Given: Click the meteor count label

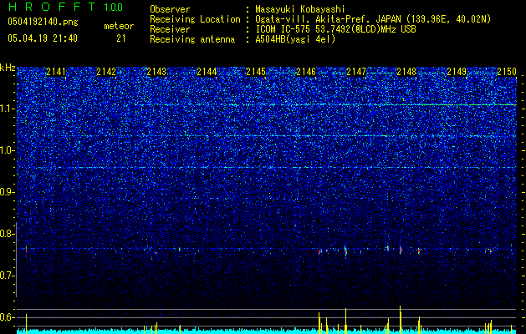Looking at the screenshot, I should 119,26.
